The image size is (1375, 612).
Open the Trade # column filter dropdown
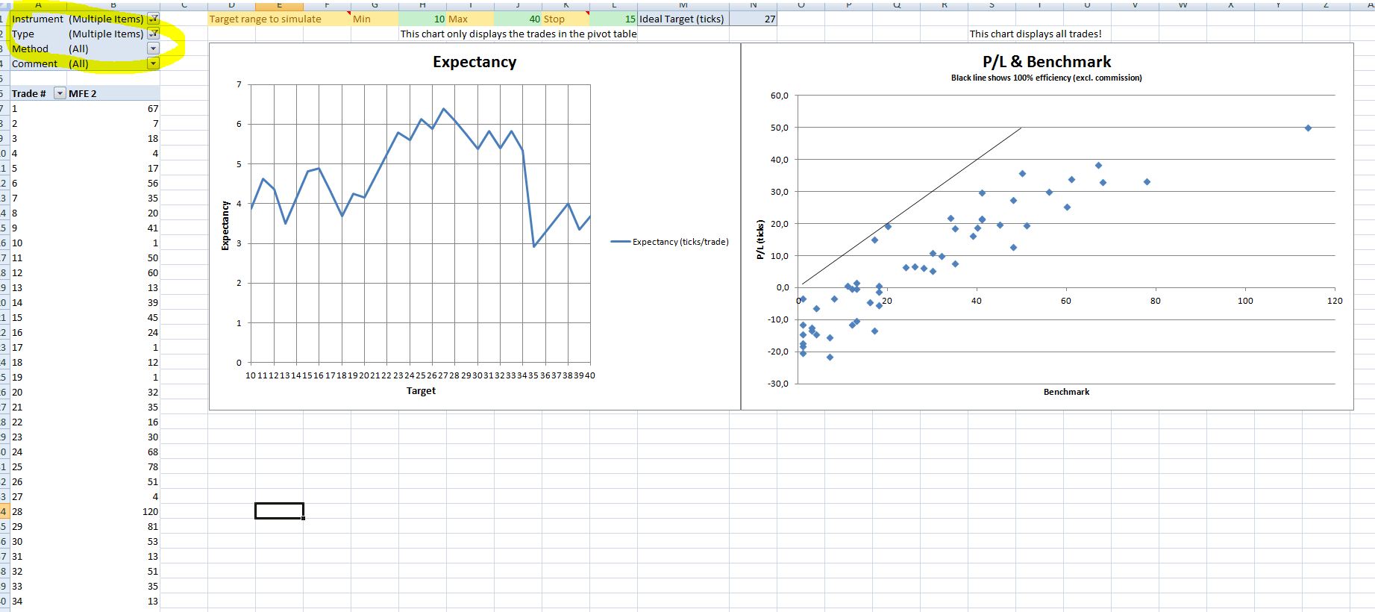click(x=60, y=93)
